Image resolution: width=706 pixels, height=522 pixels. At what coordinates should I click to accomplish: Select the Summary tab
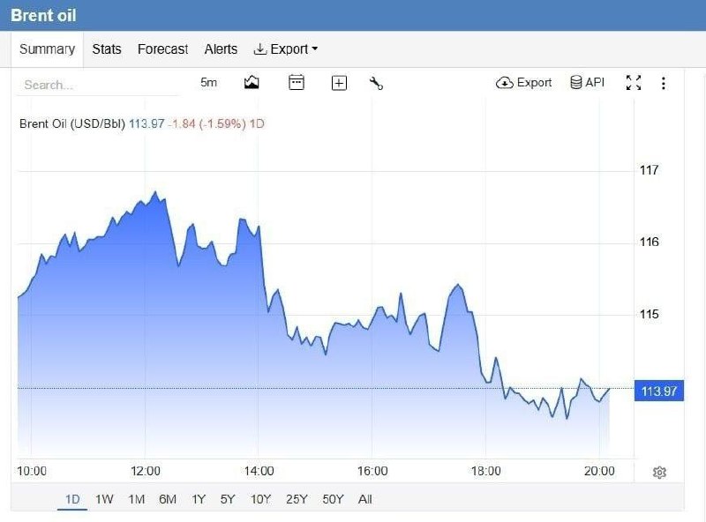point(48,49)
